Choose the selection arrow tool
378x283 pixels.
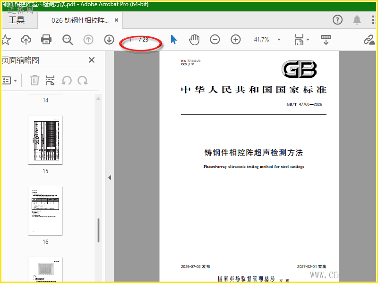click(x=173, y=40)
